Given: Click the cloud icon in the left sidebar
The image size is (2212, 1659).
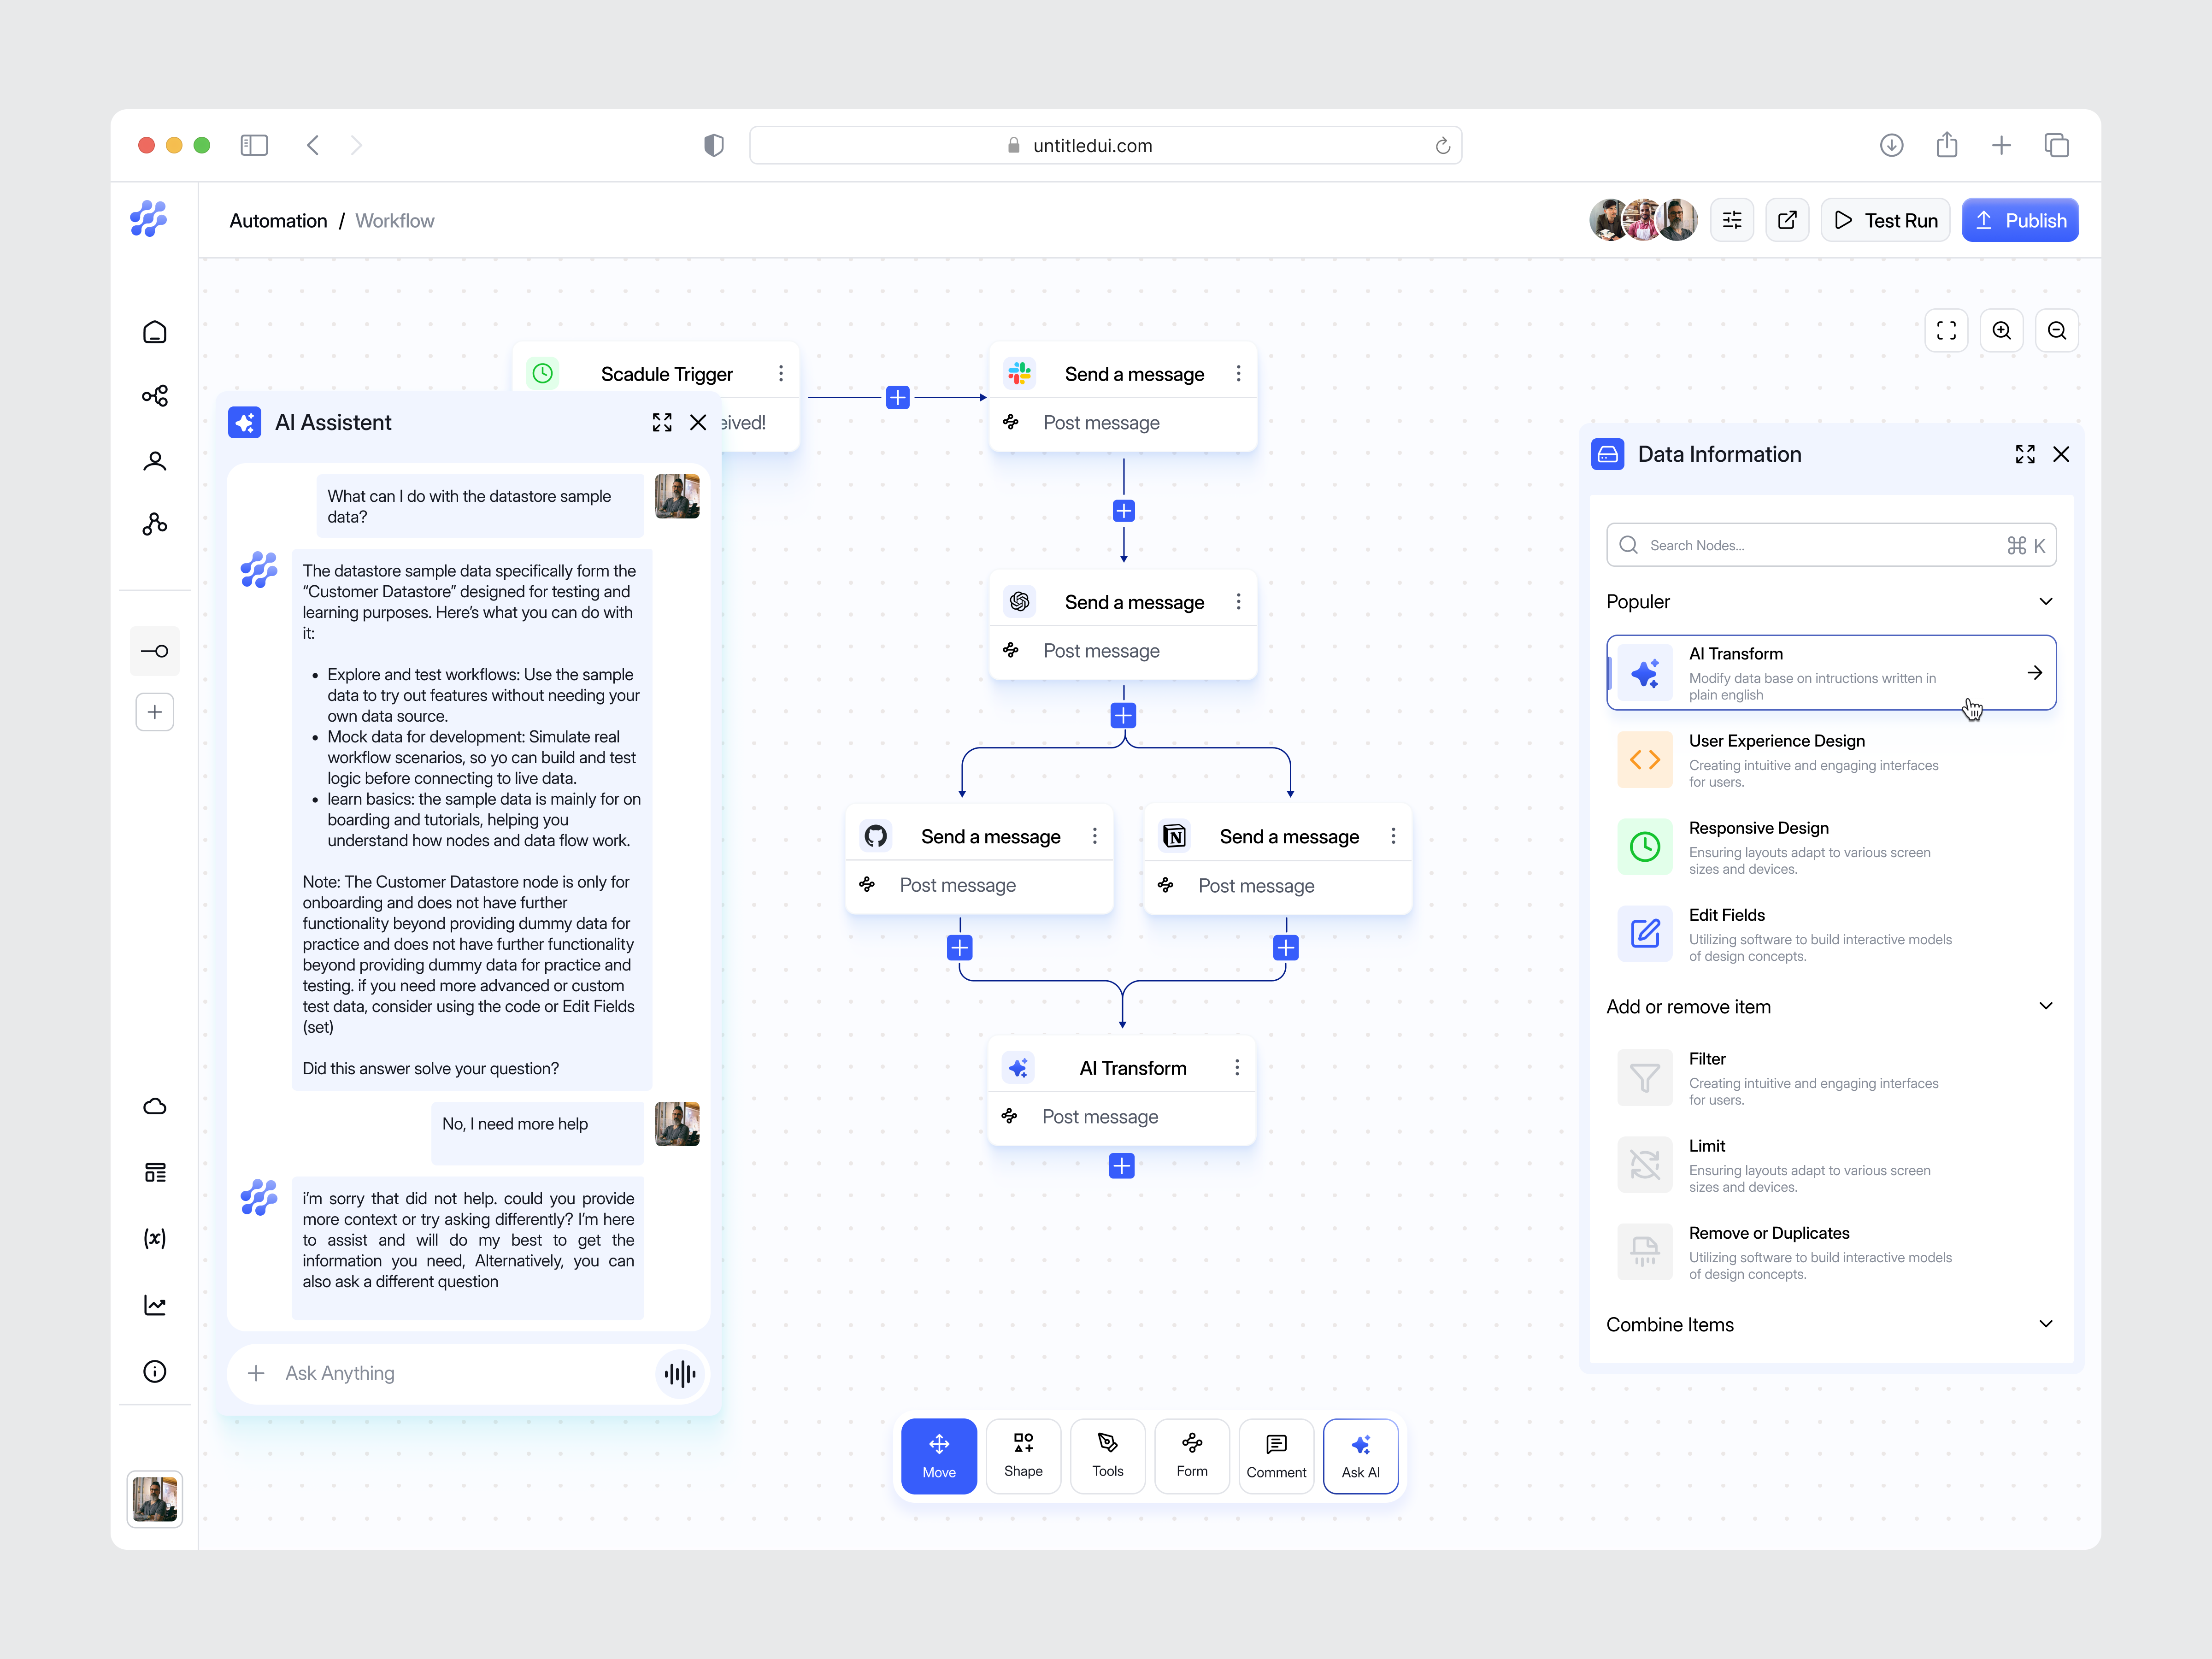Looking at the screenshot, I should tap(155, 1106).
